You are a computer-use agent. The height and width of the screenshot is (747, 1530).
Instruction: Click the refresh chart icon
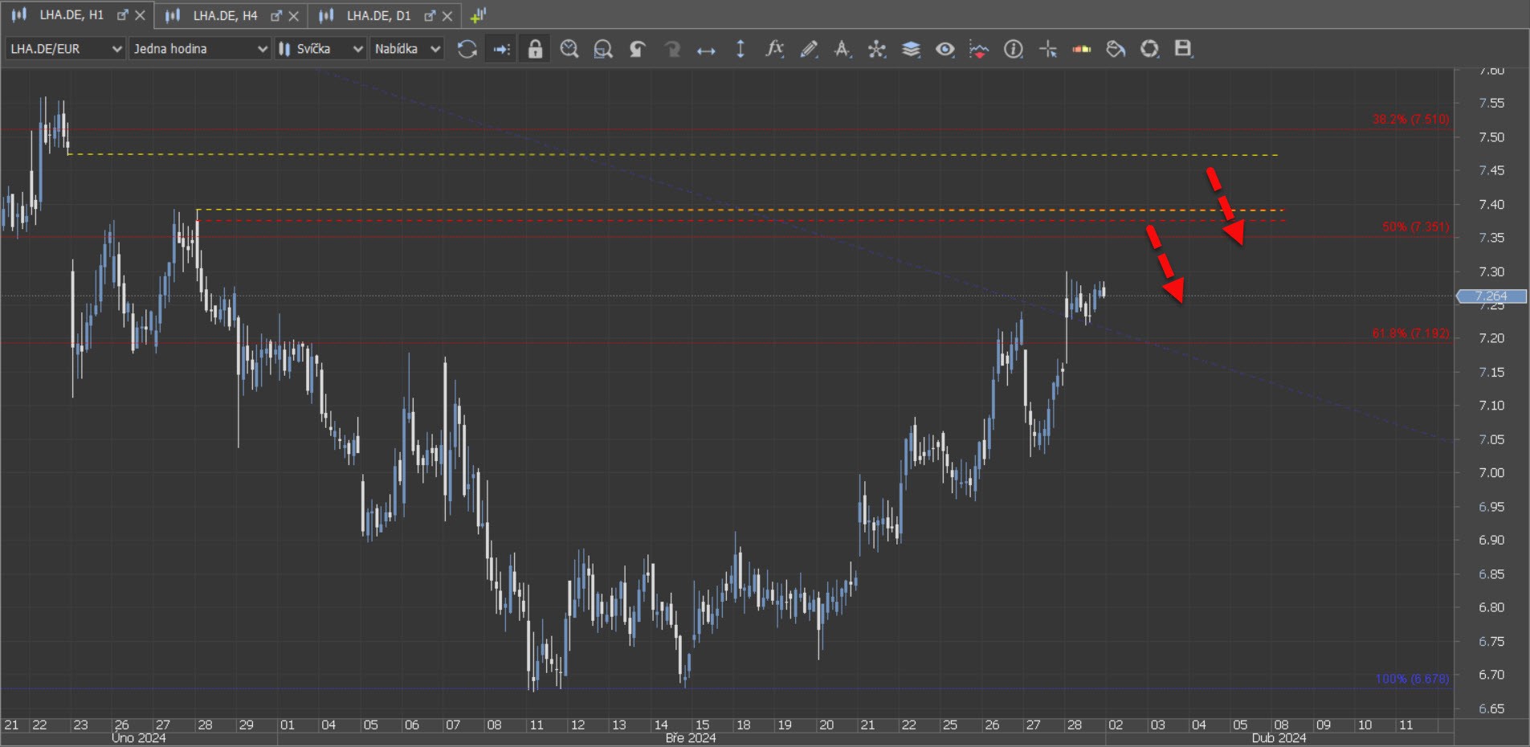point(467,49)
